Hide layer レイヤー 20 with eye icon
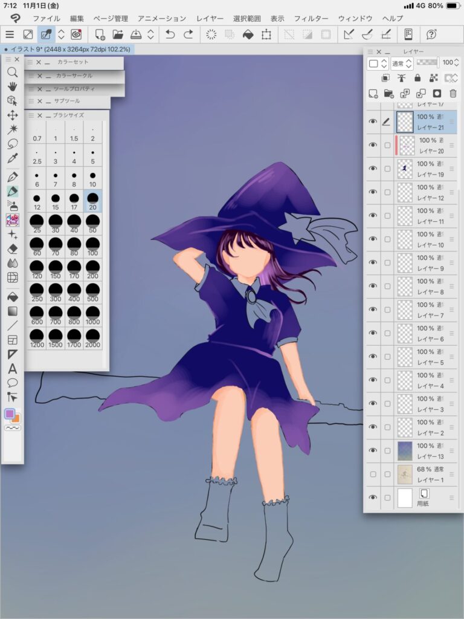The height and width of the screenshot is (619, 464). pos(373,145)
